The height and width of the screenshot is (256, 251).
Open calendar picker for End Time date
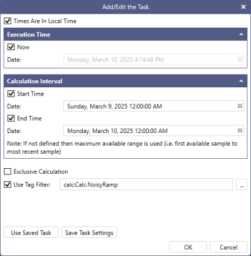point(240,131)
